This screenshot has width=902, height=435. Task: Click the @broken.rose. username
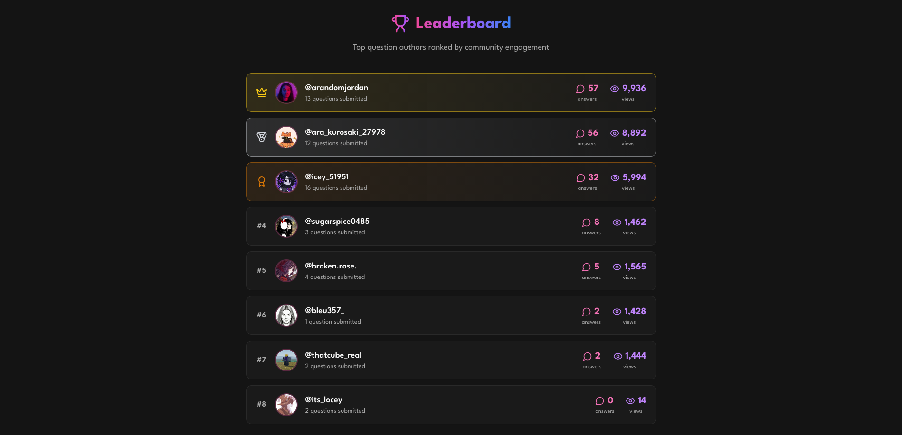(331, 266)
